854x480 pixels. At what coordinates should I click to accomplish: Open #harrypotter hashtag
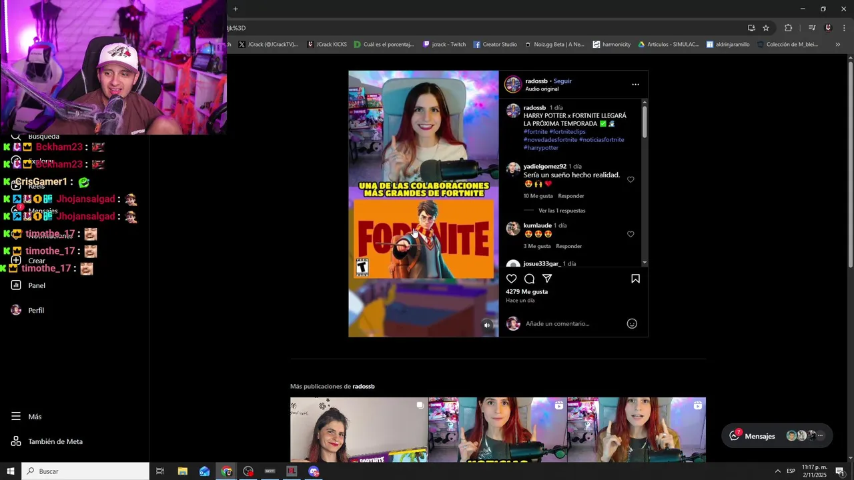pos(540,148)
